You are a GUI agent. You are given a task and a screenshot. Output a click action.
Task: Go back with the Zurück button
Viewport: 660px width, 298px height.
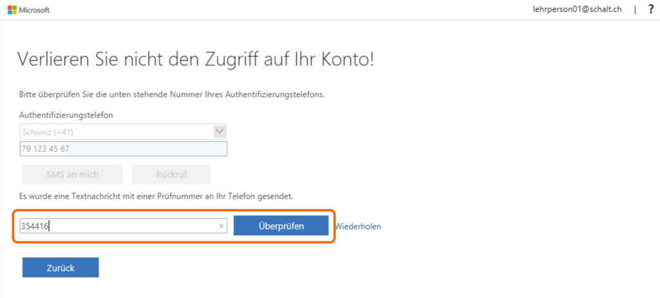pyautogui.click(x=61, y=268)
